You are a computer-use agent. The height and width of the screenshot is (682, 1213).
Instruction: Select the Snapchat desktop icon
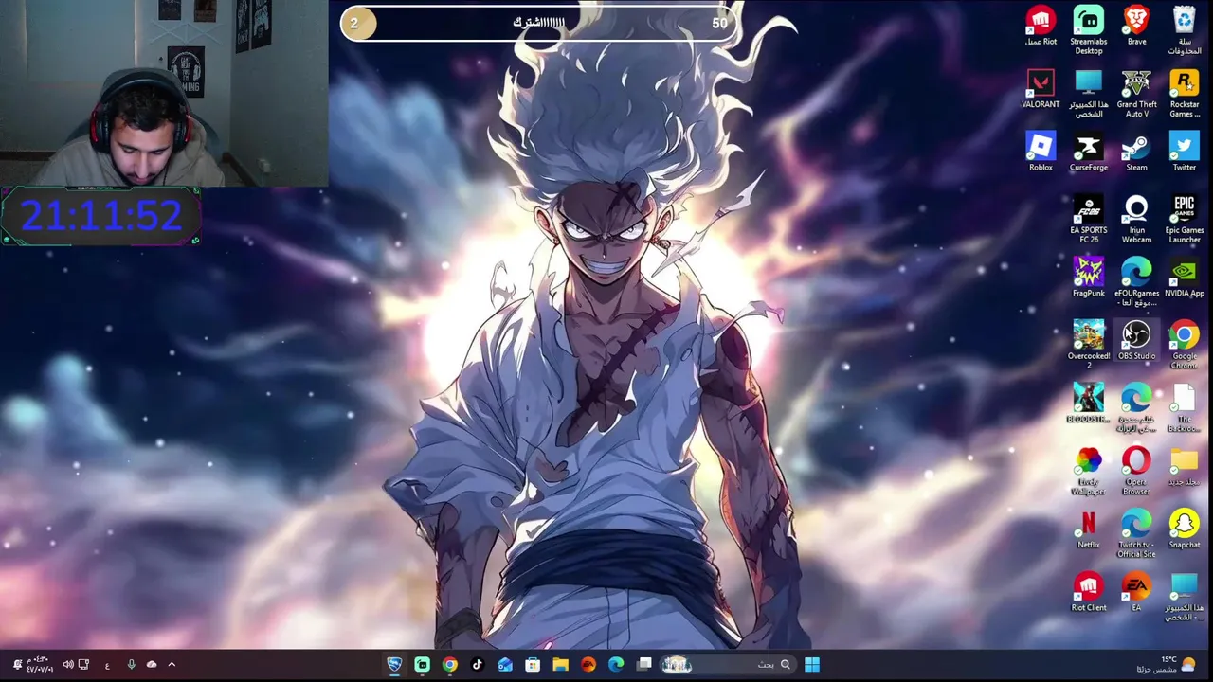click(x=1185, y=529)
